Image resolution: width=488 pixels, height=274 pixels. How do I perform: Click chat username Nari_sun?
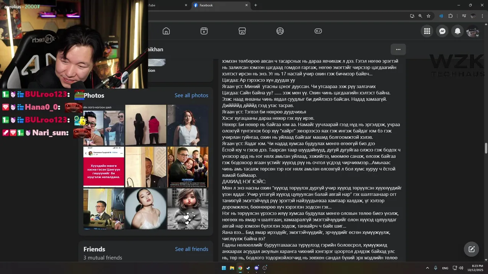coord(50,133)
